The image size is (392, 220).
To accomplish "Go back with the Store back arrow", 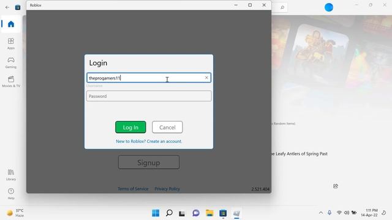I will pos(7,7).
